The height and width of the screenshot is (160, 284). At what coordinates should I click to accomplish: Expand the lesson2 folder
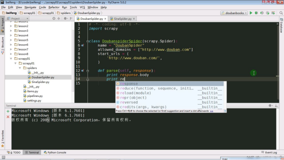[x=11, y=26]
